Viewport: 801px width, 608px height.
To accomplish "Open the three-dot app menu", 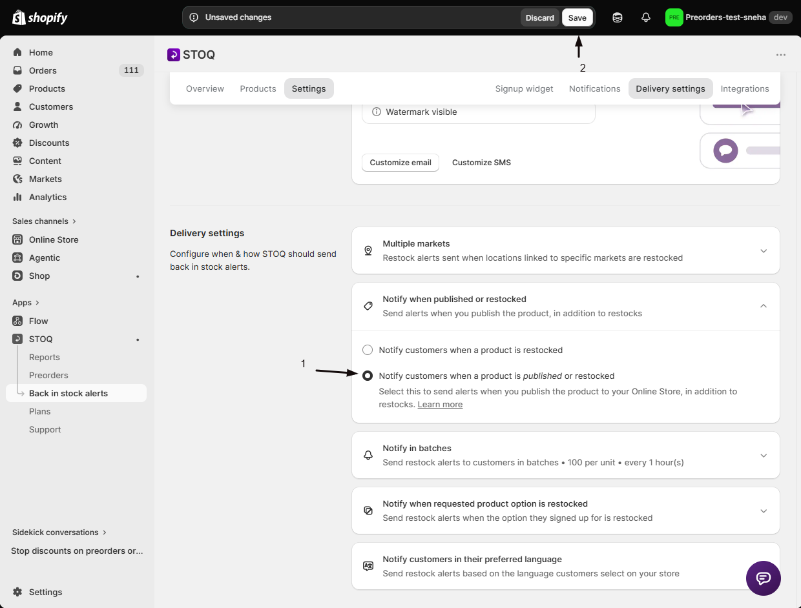I will point(781,55).
